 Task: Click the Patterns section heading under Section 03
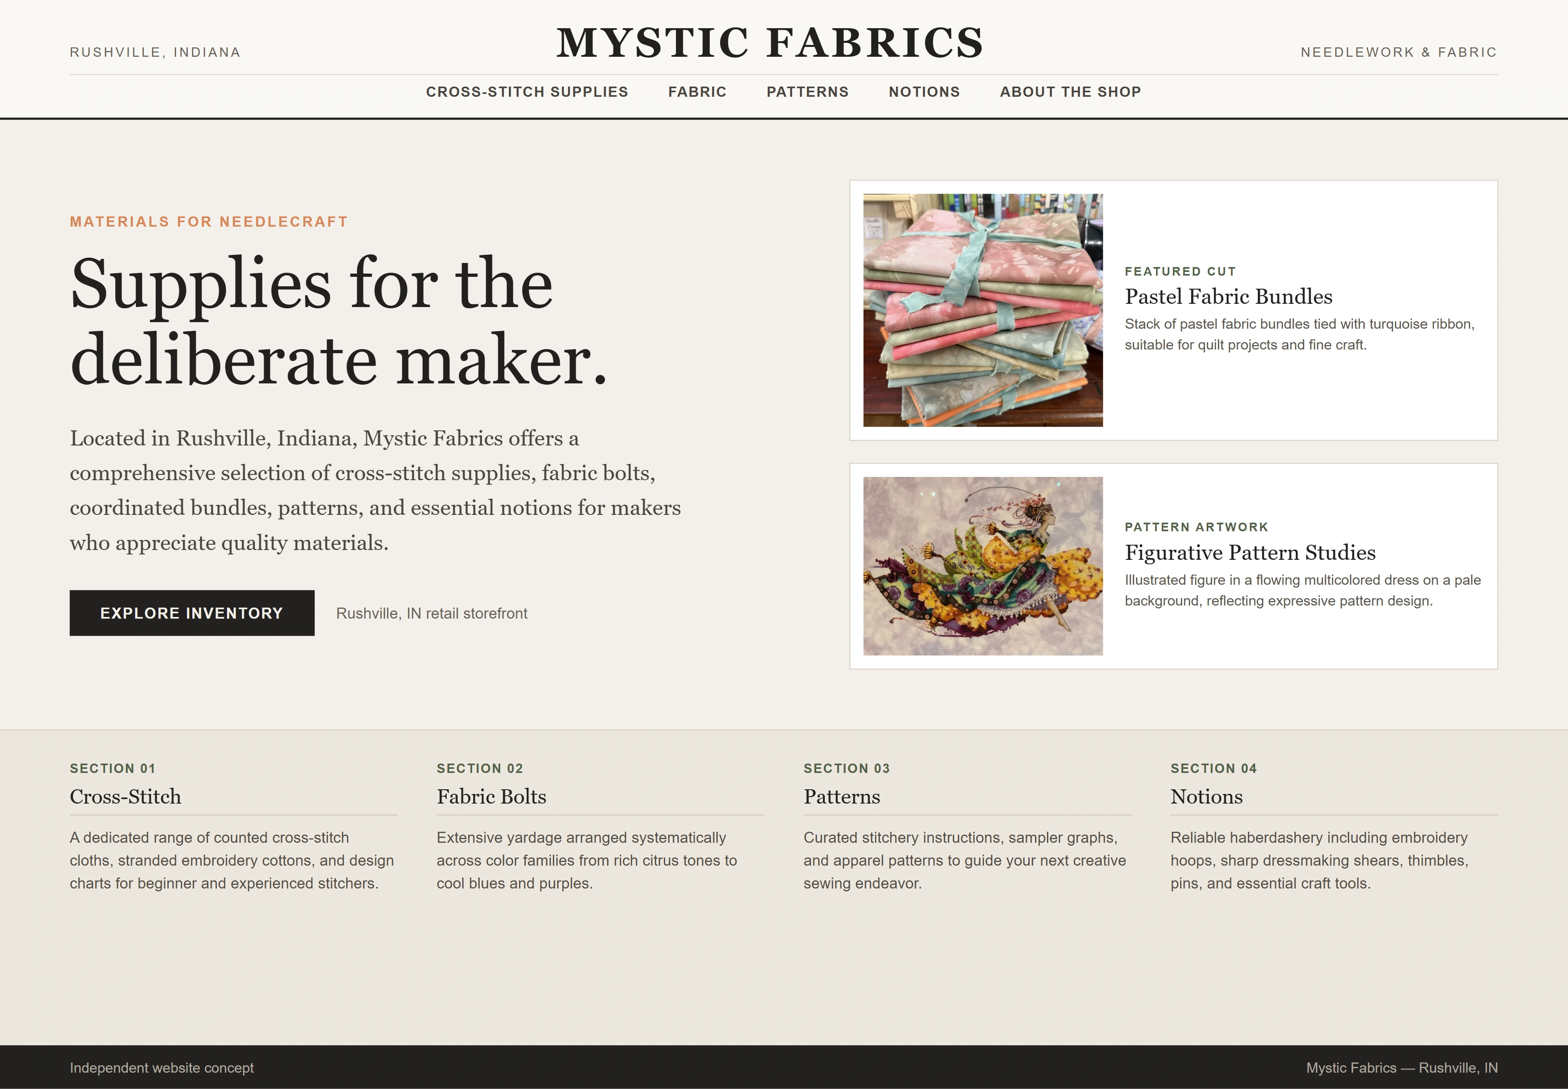[841, 797]
